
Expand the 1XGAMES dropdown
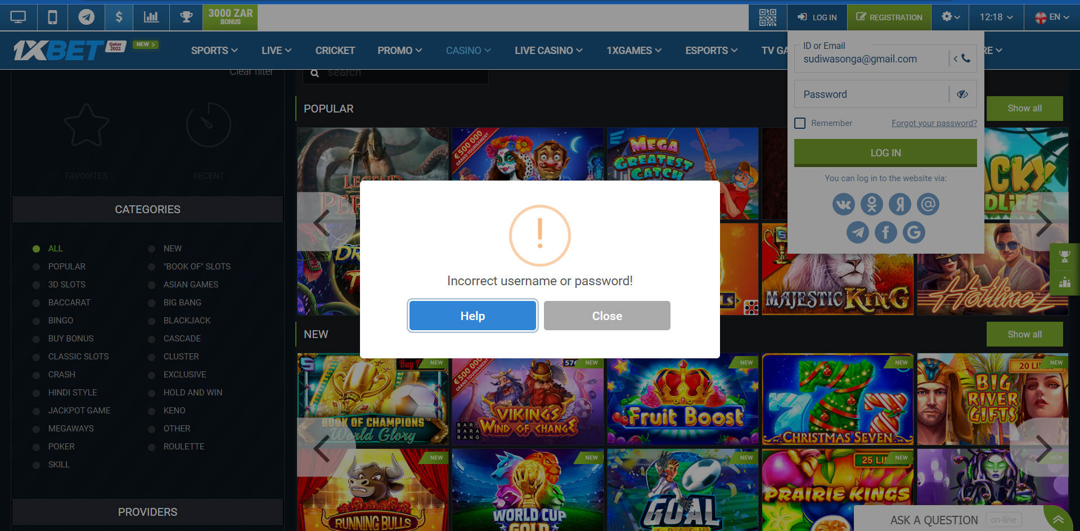(x=634, y=51)
